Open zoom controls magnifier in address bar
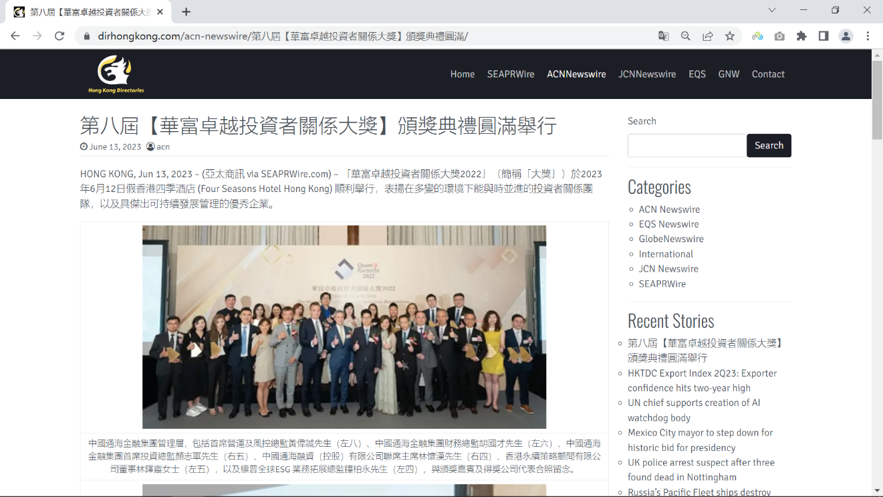Screen dimensions: 883x497 click(x=685, y=36)
